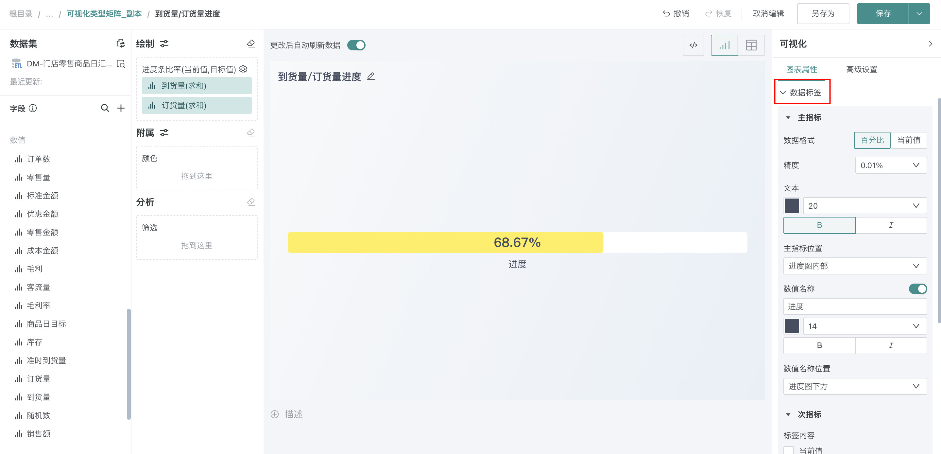Viewport: 941px width, 454px height.
Task: Open the main indicator text color swatch
Action: 792,206
